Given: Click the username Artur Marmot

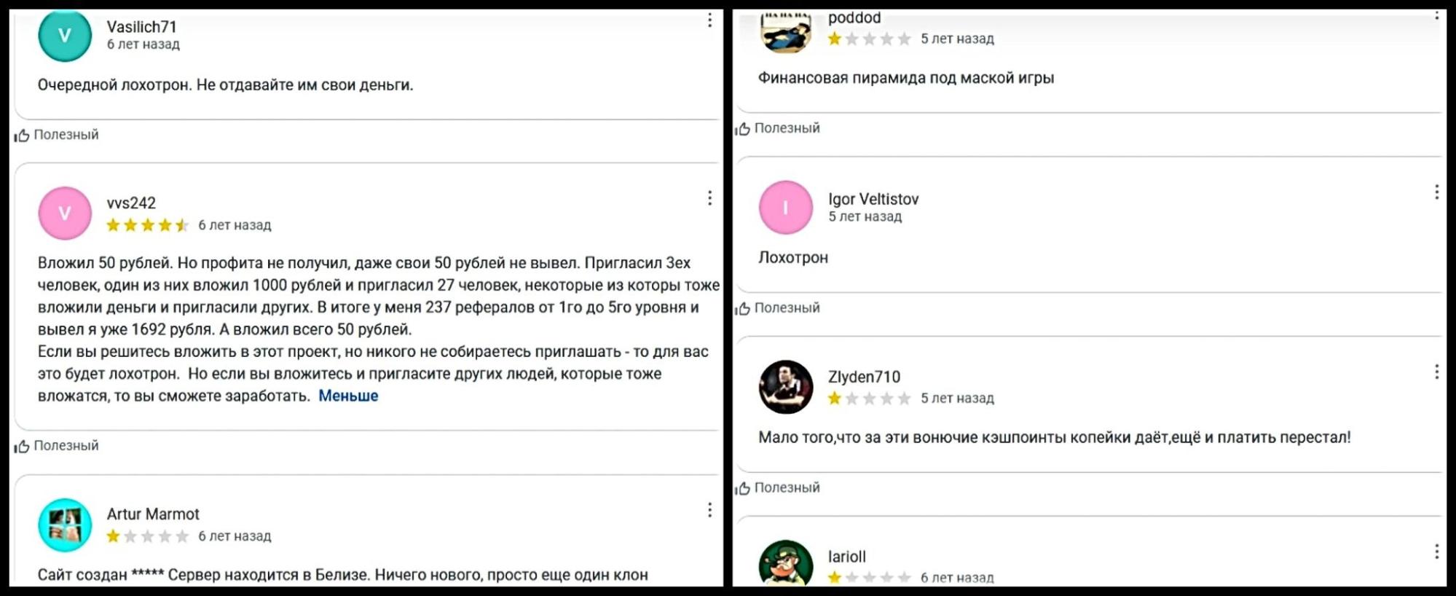Looking at the screenshot, I should click(x=153, y=514).
